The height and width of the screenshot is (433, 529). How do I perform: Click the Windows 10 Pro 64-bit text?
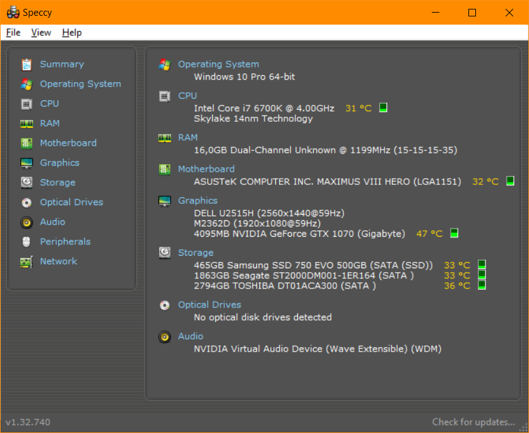pos(244,77)
